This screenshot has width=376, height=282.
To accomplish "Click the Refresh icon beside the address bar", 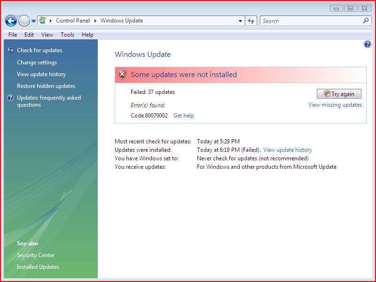I will click(x=251, y=21).
